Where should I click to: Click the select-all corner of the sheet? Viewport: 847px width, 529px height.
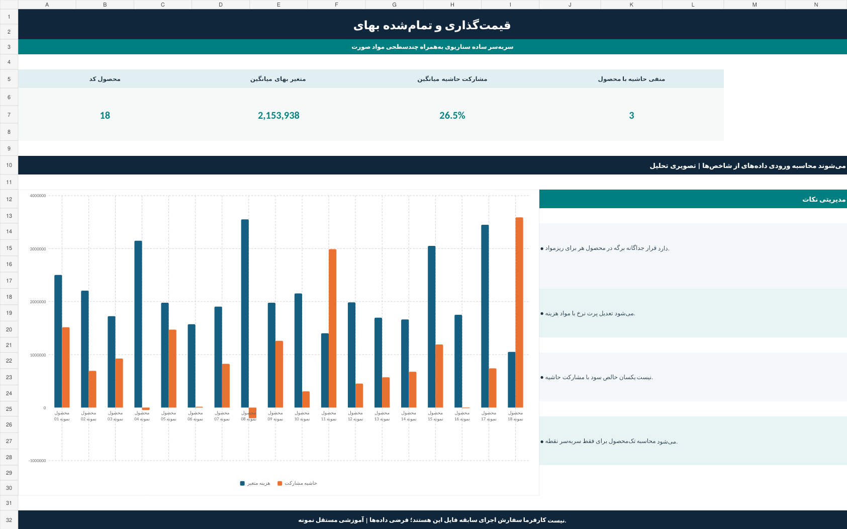[x=9, y=5]
